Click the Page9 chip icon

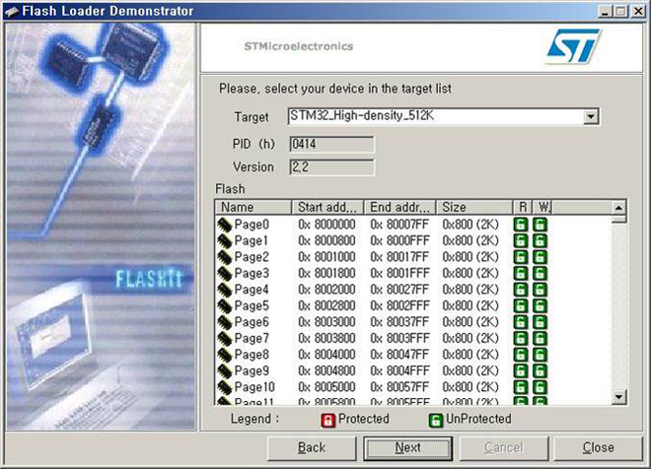point(225,370)
